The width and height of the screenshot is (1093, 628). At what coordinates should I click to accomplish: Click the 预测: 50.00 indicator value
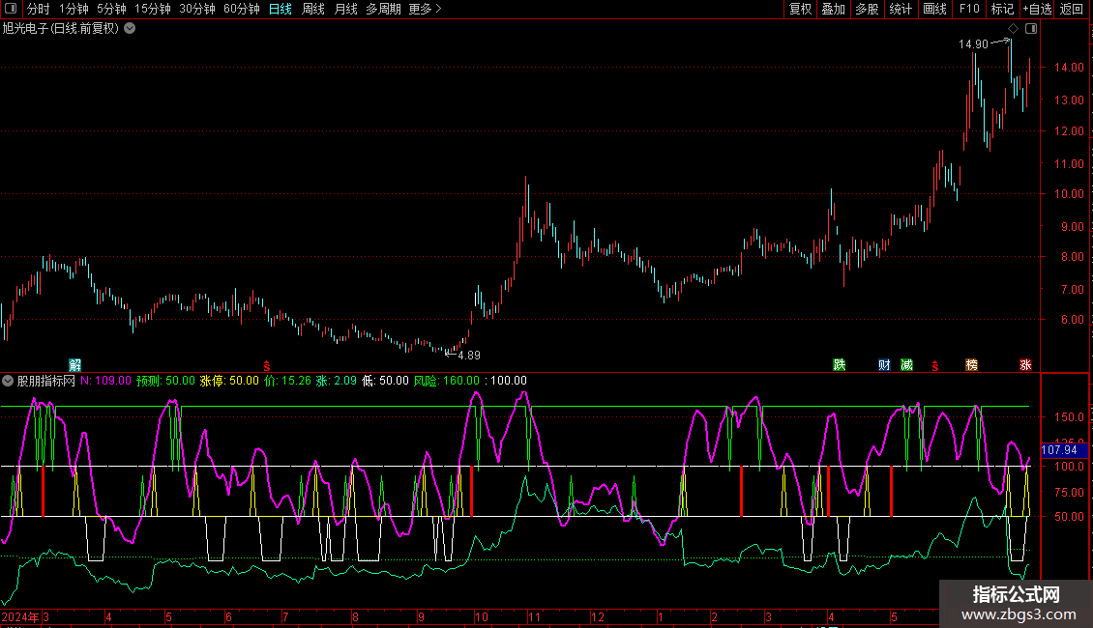(x=166, y=381)
